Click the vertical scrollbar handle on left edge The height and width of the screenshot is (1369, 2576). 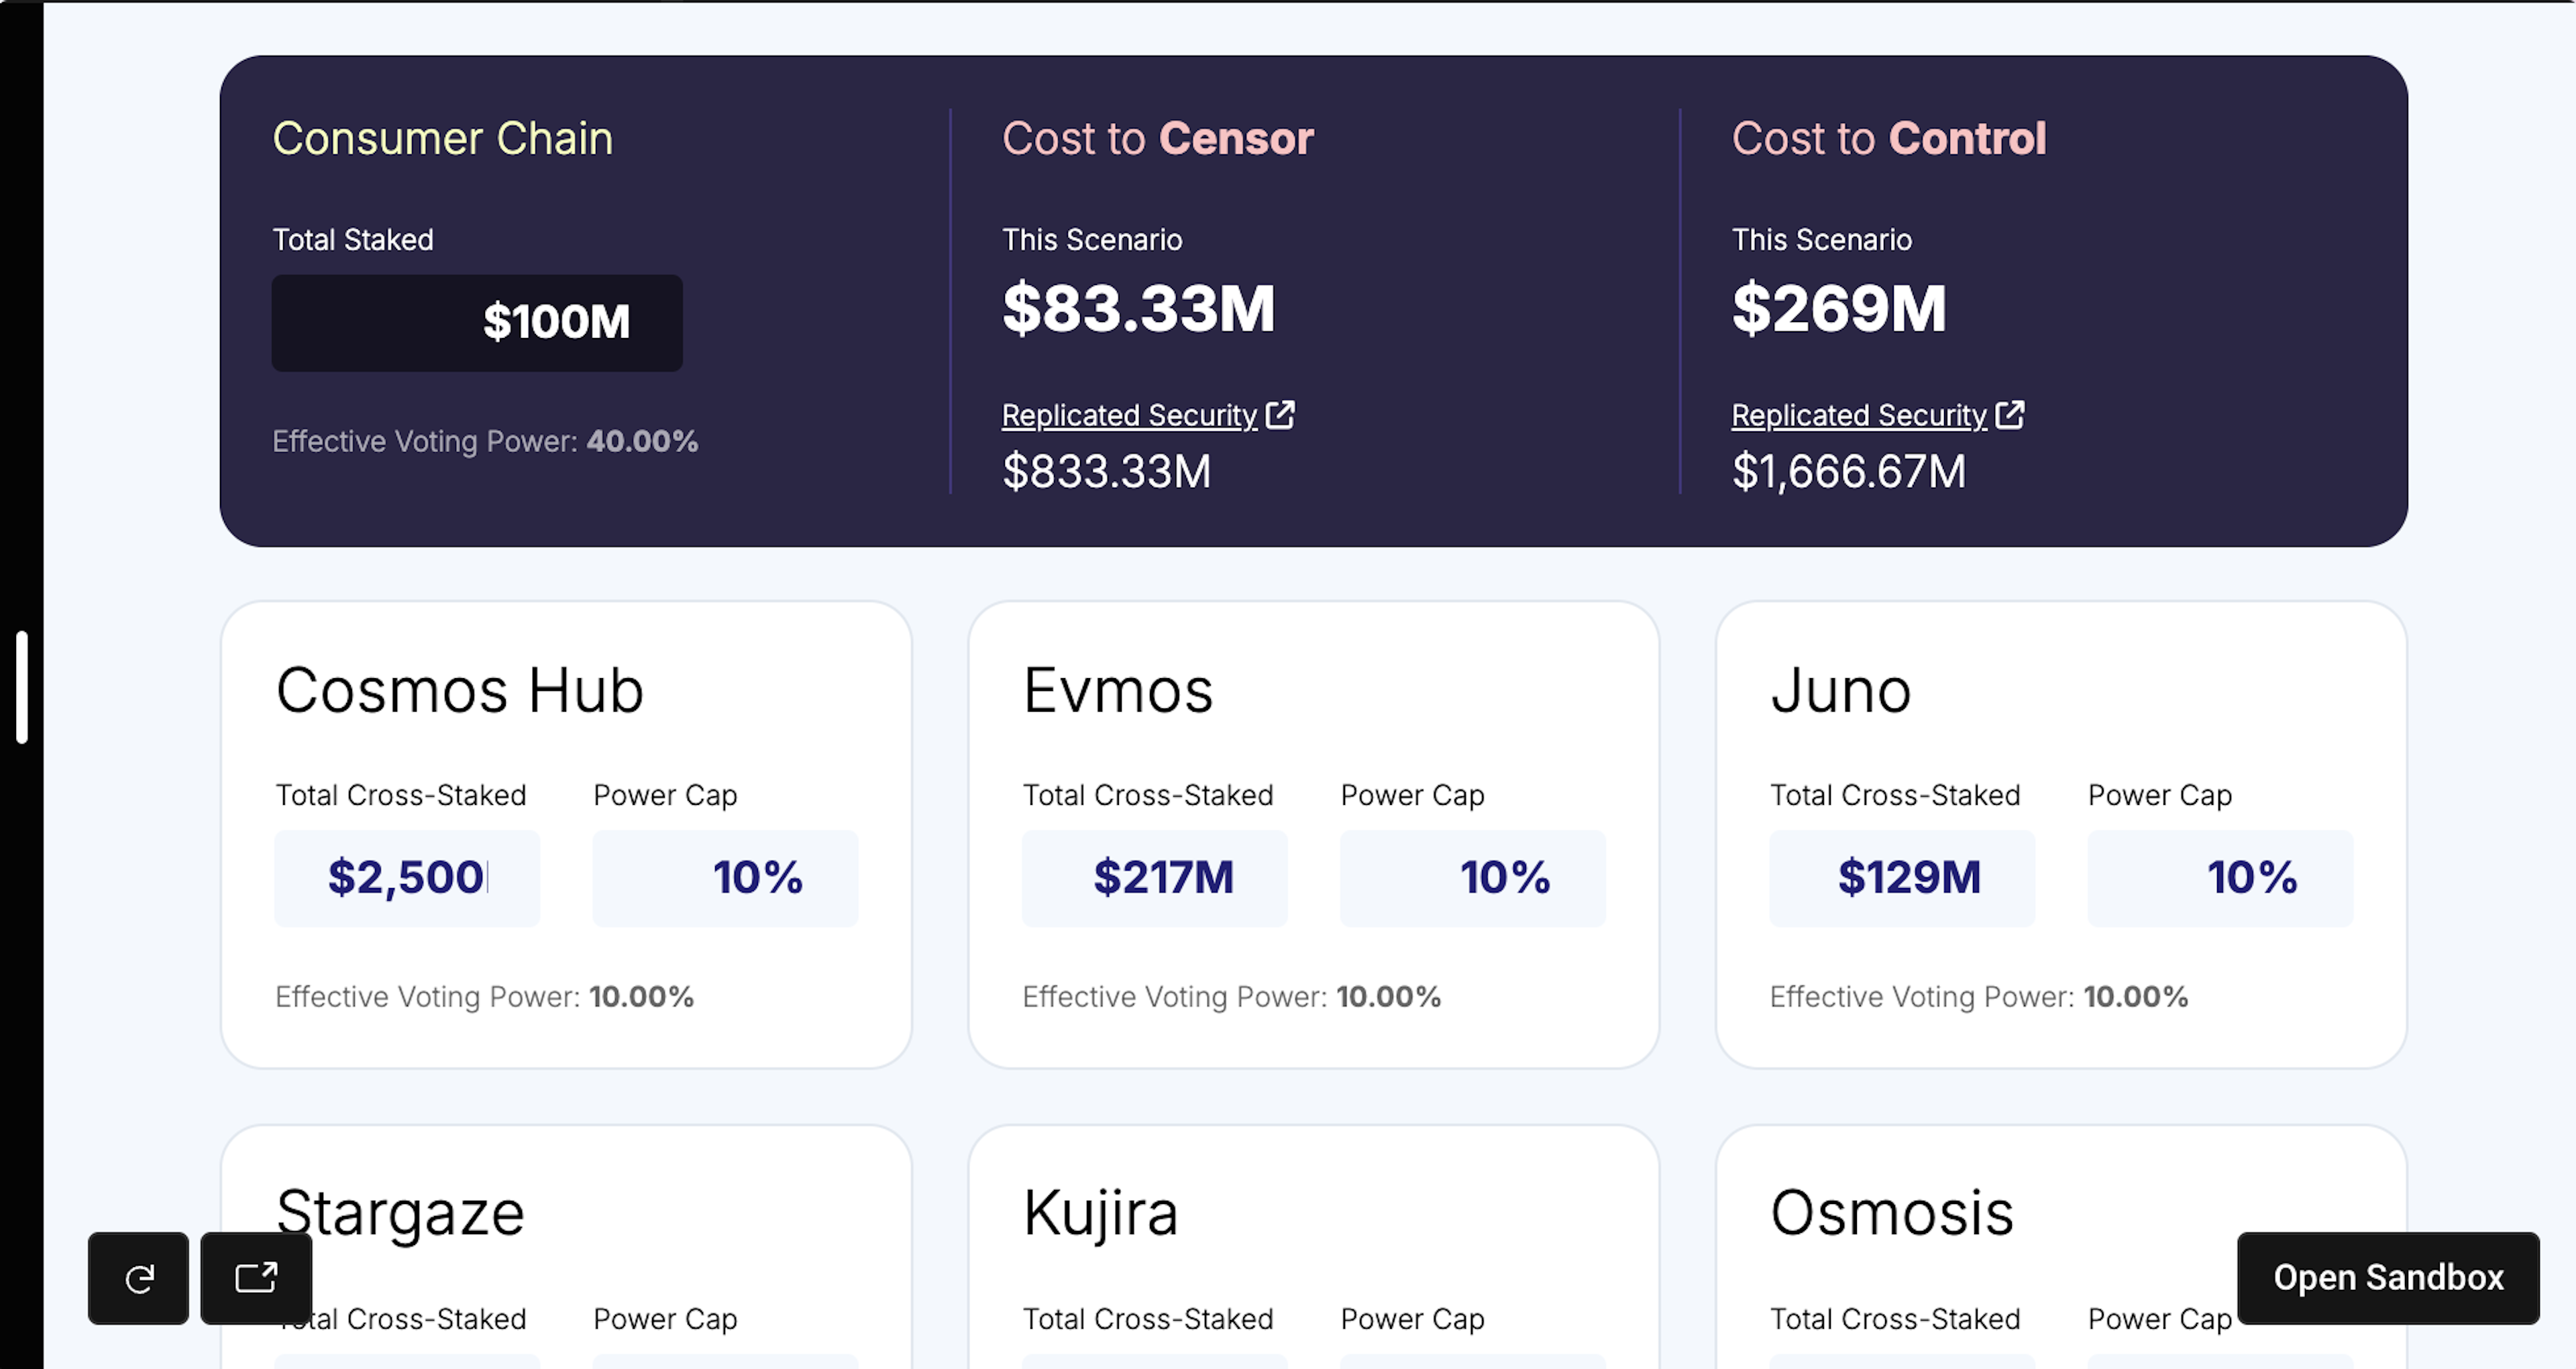[22, 687]
